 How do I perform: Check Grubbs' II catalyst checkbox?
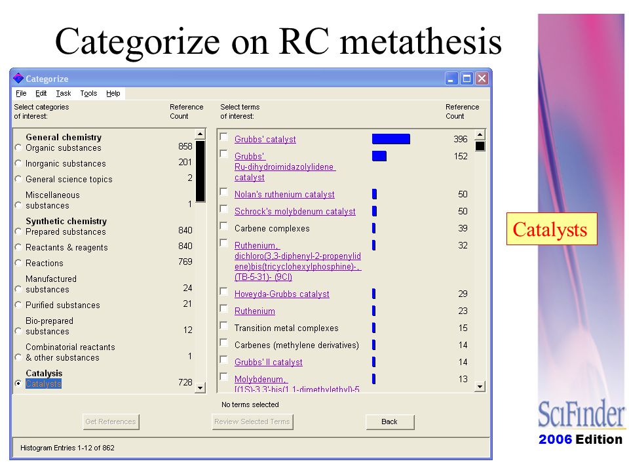coord(224,360)
